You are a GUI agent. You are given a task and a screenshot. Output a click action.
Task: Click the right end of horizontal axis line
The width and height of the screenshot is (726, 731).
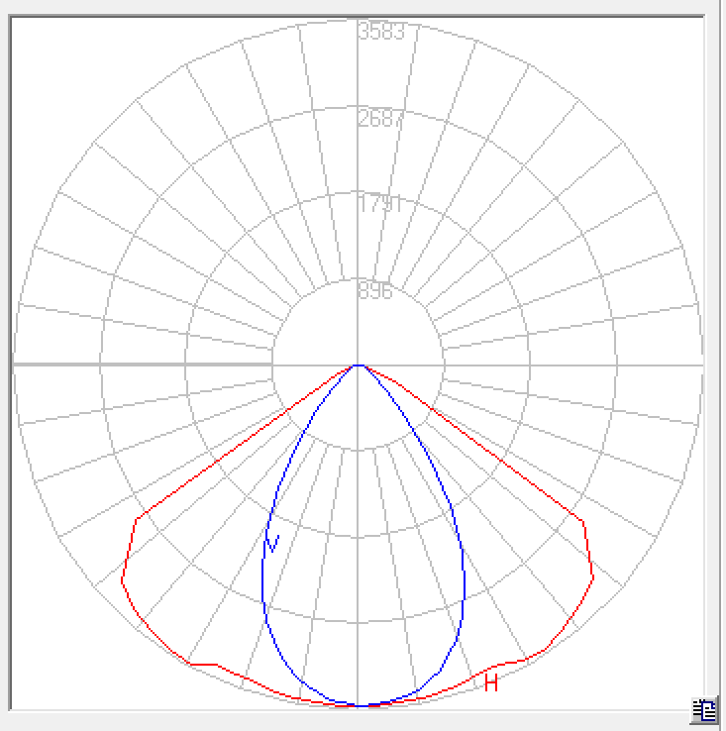click(x=701, y=365)
